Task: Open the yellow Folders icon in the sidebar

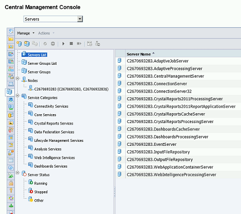Action: pos(11,39)
